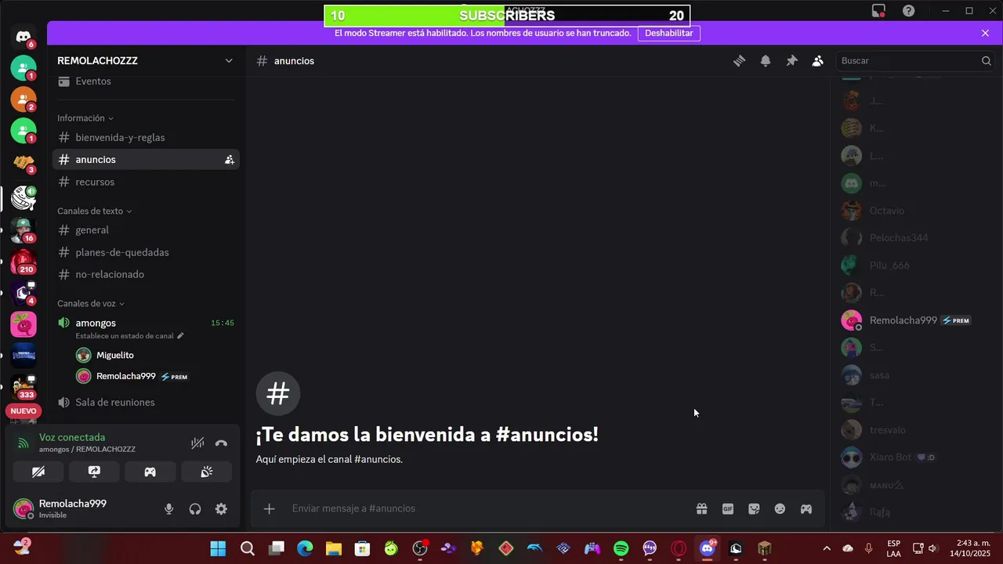1003x564 pixels.
Task: Open Microsoft Edge from taskbar
Action: pos(305,549)
